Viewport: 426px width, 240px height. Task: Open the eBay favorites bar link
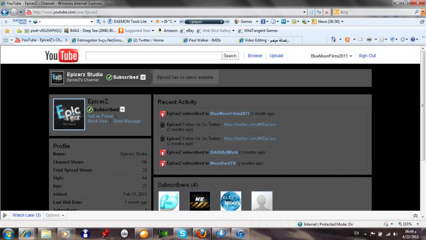[x=187, y=31]
